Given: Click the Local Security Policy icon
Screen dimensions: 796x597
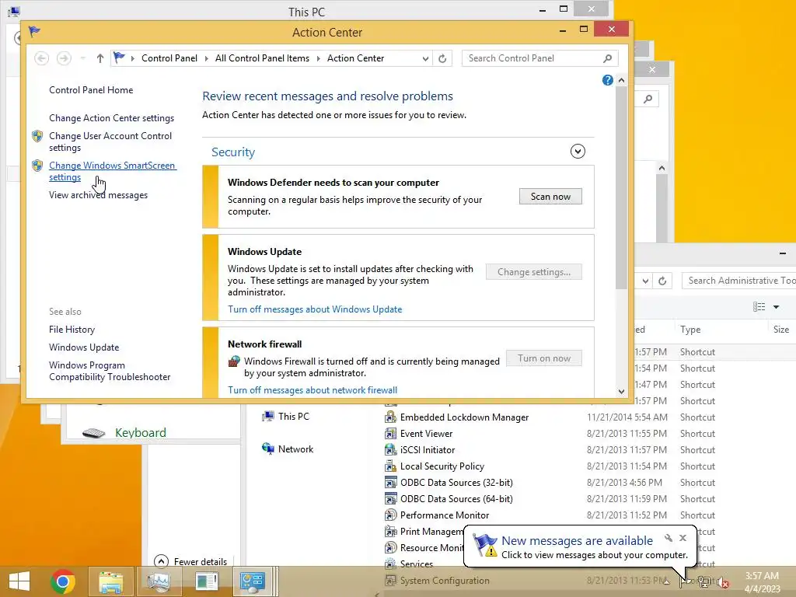Looking at the screenshot, I should coord(390,466).
